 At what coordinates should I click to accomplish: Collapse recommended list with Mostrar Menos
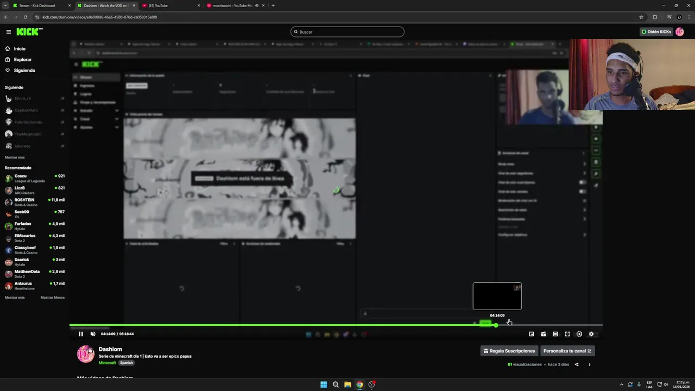[53, 298]
